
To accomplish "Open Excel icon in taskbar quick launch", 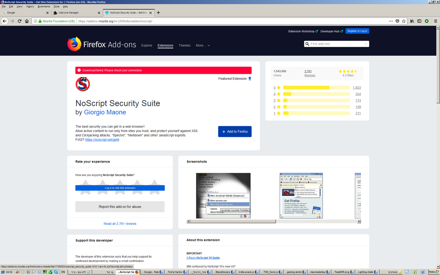I will point(415,272).
